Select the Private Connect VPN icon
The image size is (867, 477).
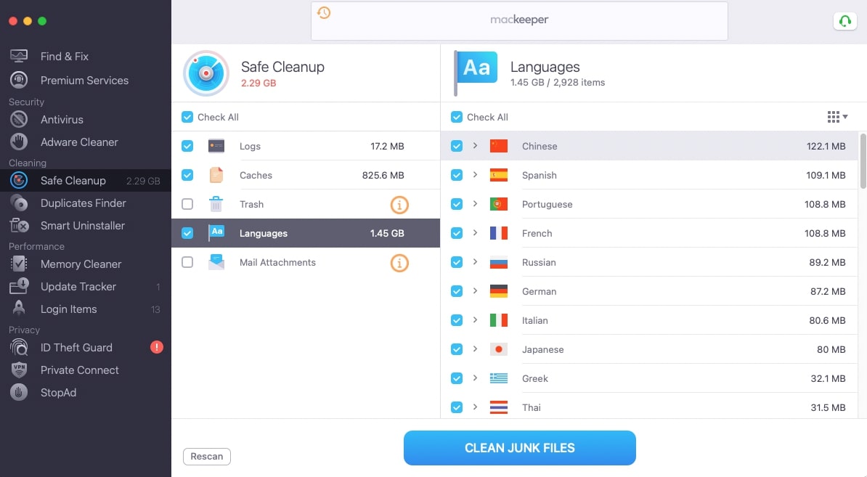tap(19, 370)
